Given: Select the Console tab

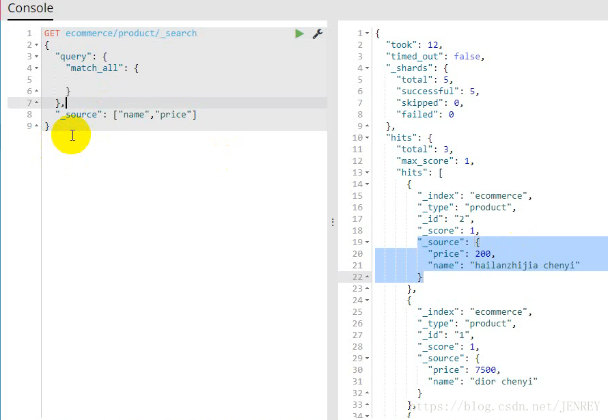Looking at the screenshot, I should pyautogui.click(x=30, y=8).
